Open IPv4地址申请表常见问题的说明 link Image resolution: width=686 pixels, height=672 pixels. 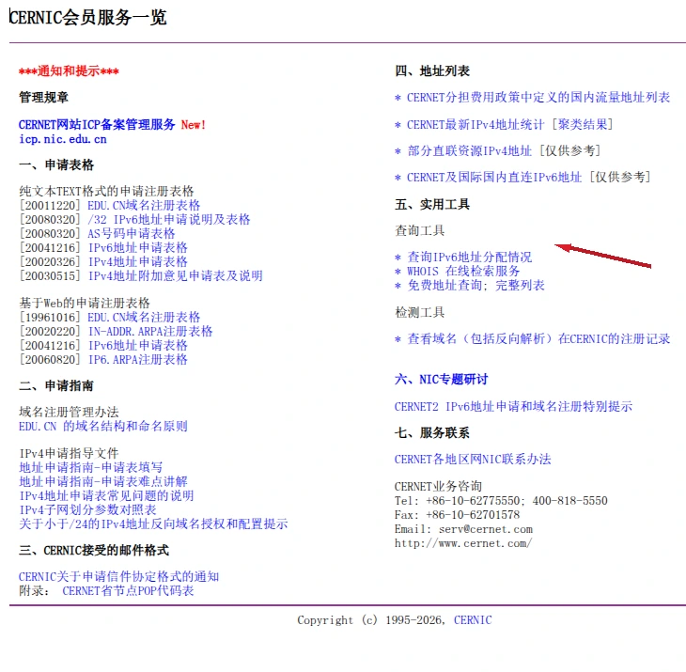coord(106,495)
